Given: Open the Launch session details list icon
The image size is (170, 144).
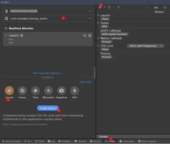Looking at the screenshot, I should (x=22, y=35).
